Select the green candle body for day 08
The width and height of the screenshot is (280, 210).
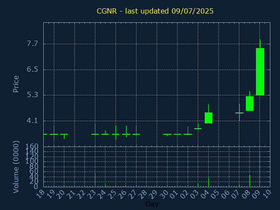coord(250,103)
